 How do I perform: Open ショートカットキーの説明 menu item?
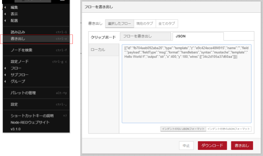point(36,116)
